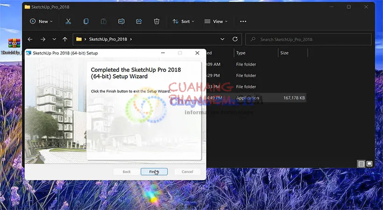
Task: Click the setup window title icon
Action: 28,53
